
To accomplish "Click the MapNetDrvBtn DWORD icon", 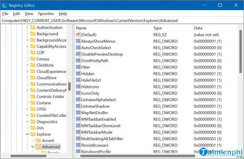I will click(x=78, y=113).
